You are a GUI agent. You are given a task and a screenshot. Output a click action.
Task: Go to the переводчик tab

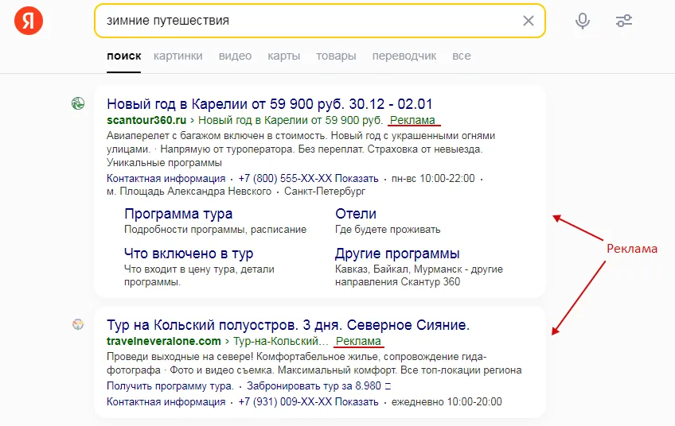pyautogui.click(x=404, y=56)
